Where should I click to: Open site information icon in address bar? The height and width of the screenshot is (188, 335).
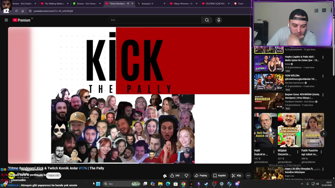click(30, 11)
